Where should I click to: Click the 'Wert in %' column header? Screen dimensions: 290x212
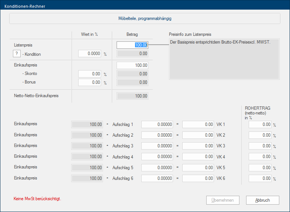tap(89, 34)
